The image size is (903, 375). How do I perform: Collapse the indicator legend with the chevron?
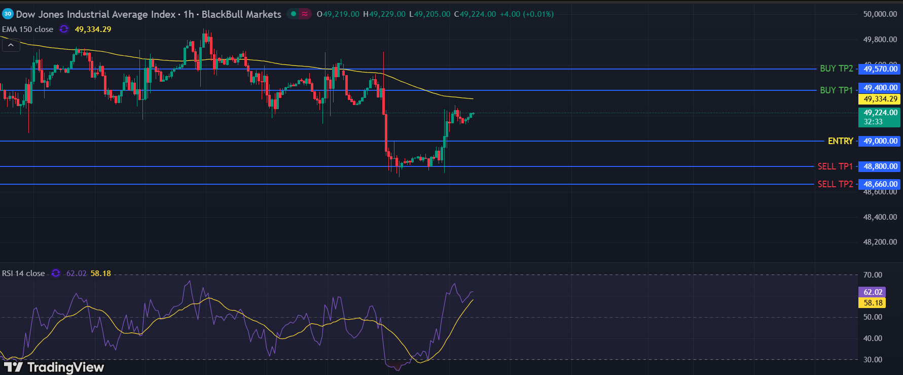click(11, 45)
